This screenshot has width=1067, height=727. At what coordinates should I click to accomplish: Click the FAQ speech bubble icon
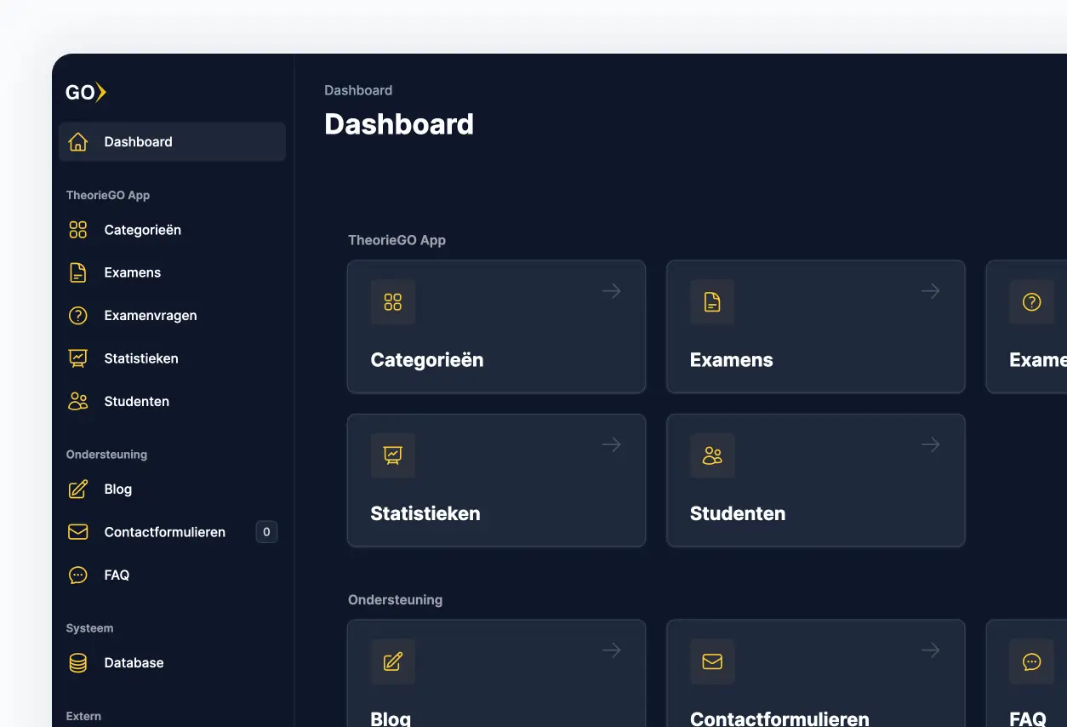coord(77,575)
